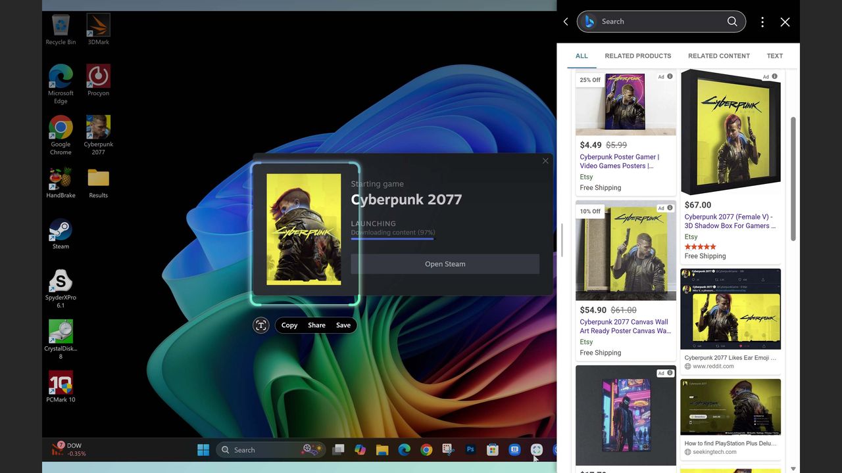Launch the Procyon desktop shortcut
This screenshot has width=842, height=473.
(99, 80)
